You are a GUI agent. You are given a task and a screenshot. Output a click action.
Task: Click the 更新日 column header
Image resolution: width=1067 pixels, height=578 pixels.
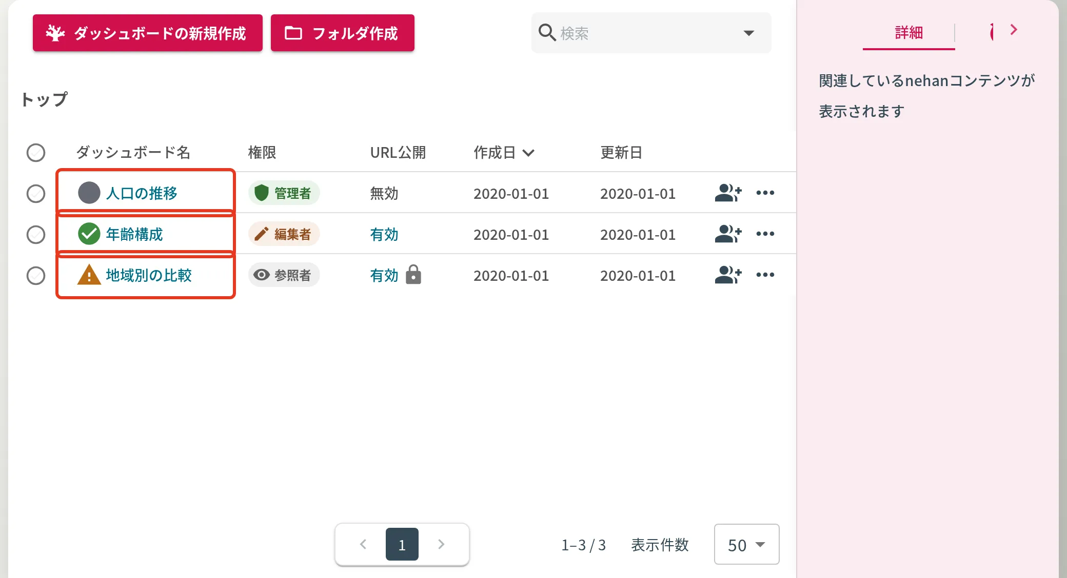(621, 153)
